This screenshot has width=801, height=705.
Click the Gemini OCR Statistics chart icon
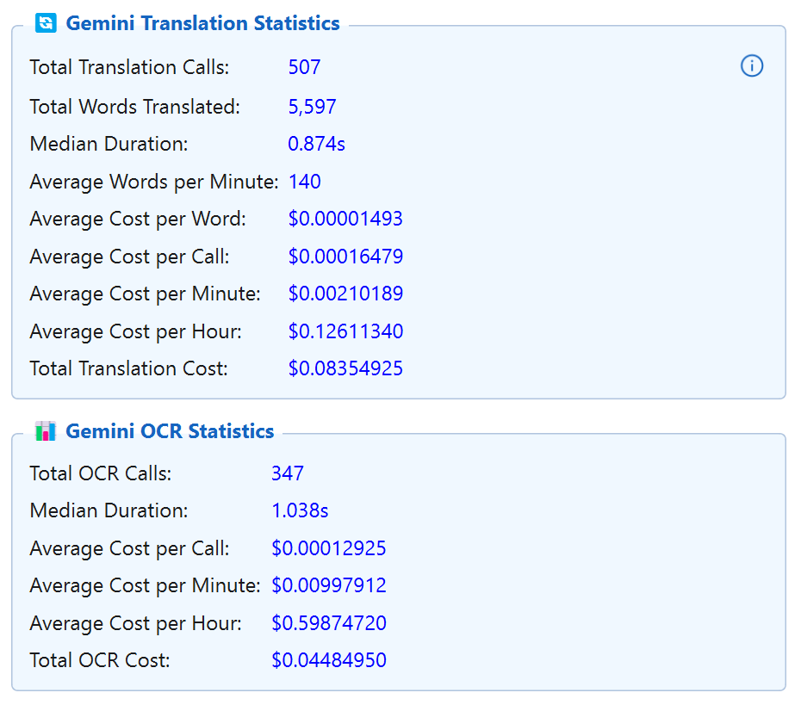pyautogui.click(x=46, y=431)
